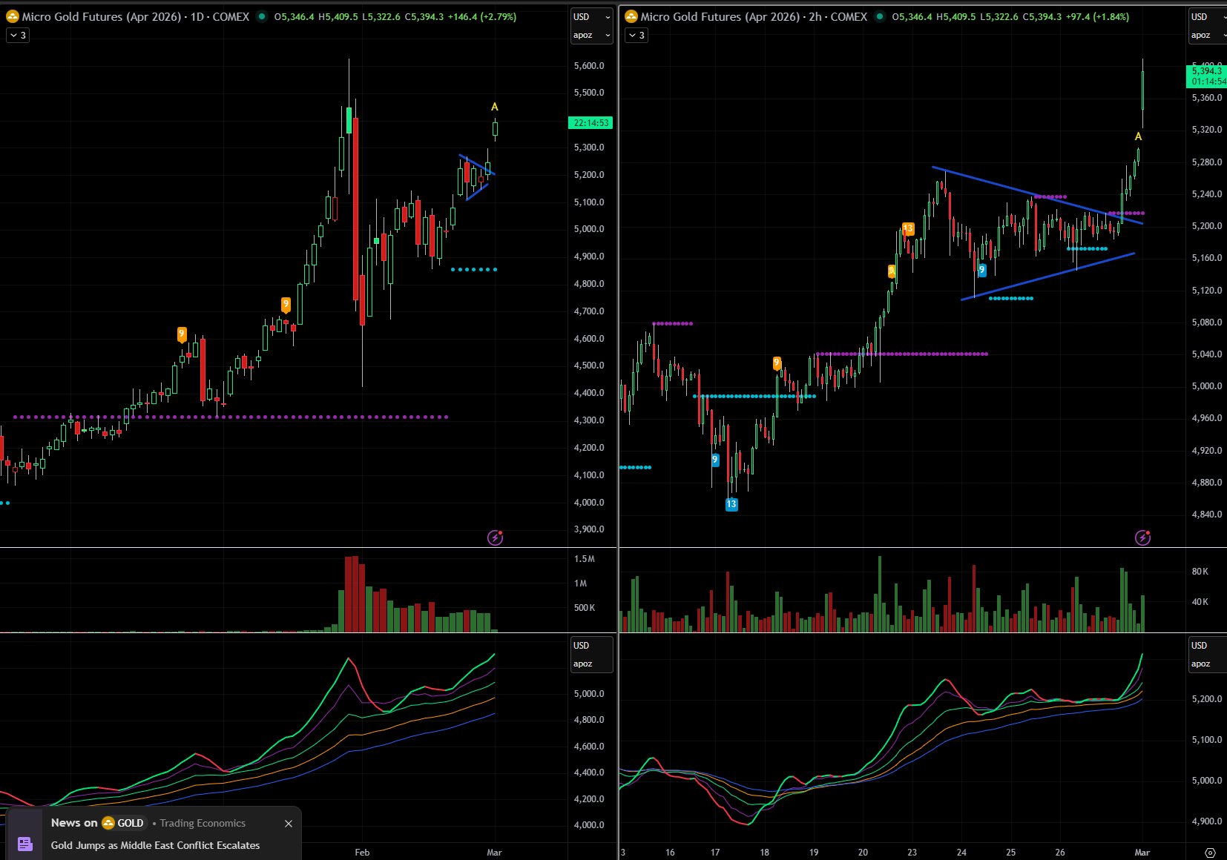Click the green market status dot on the 1D chart
The height and width of the screenshot is (860, 1227).
click(262, 16)
